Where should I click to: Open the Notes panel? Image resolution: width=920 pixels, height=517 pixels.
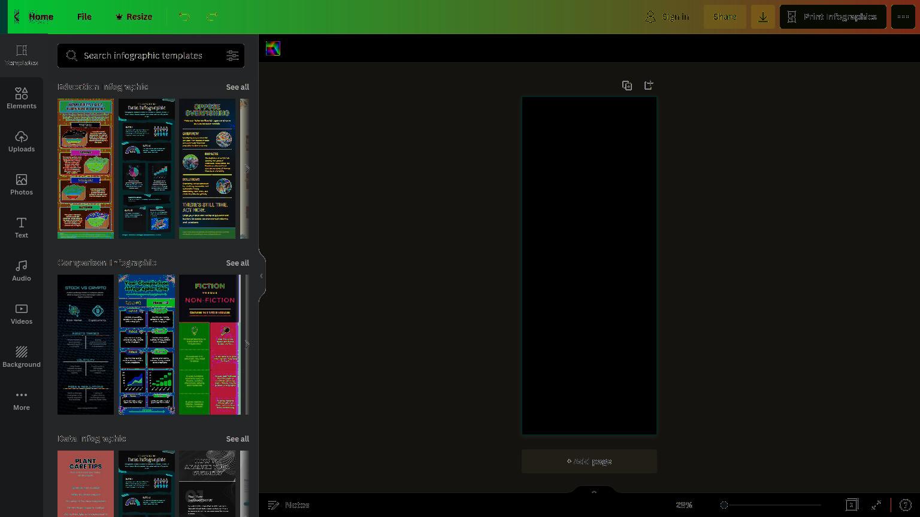tap(289, 505)
